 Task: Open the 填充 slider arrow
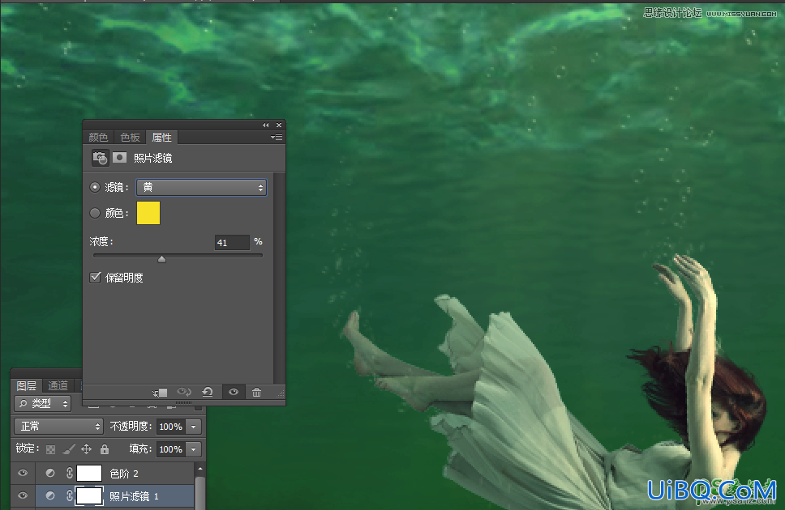tap(194, 449)
